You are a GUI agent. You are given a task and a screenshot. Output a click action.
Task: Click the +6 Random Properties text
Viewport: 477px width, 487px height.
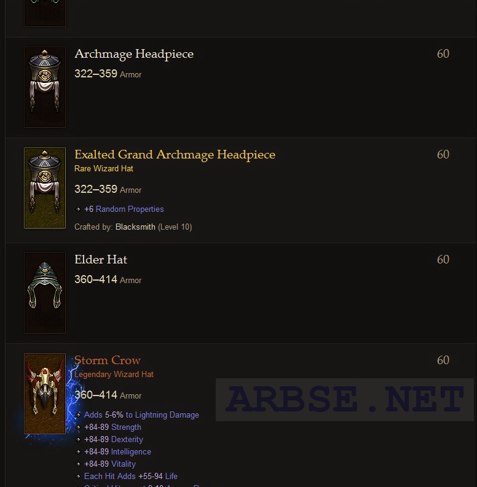124,209
